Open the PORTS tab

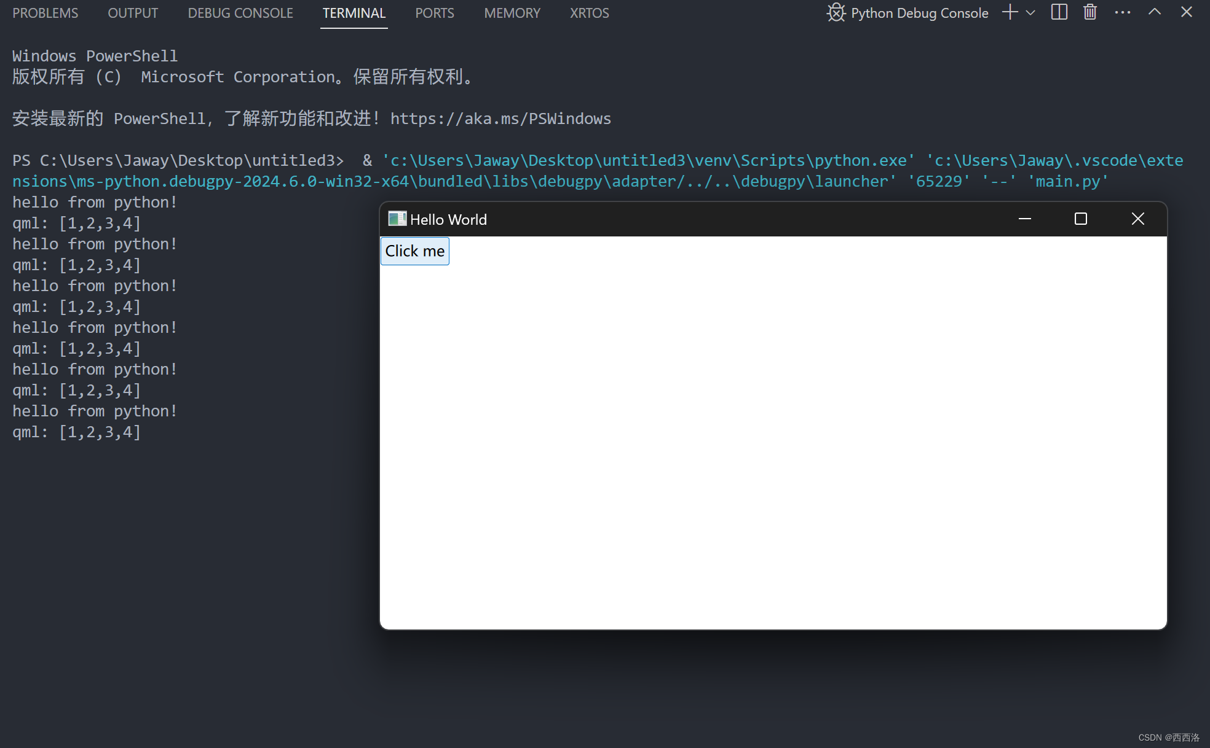(435, 13)
